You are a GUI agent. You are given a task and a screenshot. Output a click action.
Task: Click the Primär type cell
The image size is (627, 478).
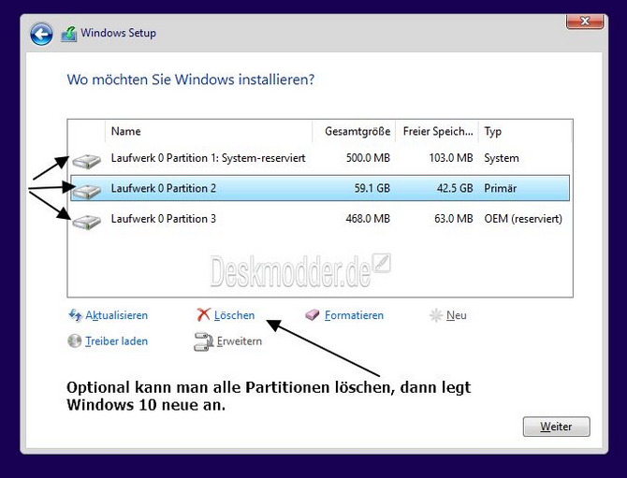[x=501, y=188]
